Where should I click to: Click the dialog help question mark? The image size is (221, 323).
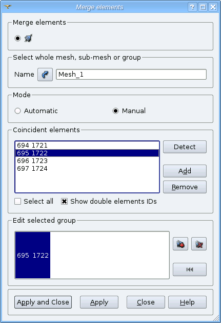coord(192,7)
